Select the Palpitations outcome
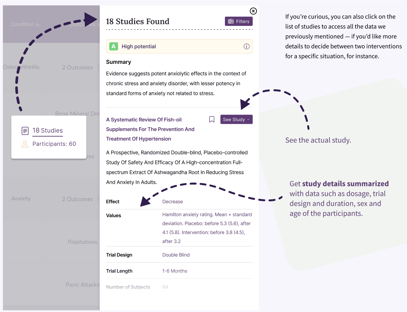 tap(82, 242)
